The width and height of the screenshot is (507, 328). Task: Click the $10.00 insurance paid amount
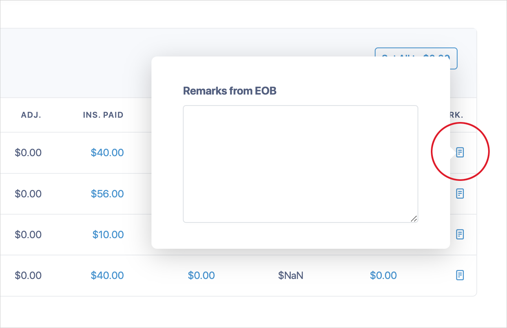pos(108,235)
